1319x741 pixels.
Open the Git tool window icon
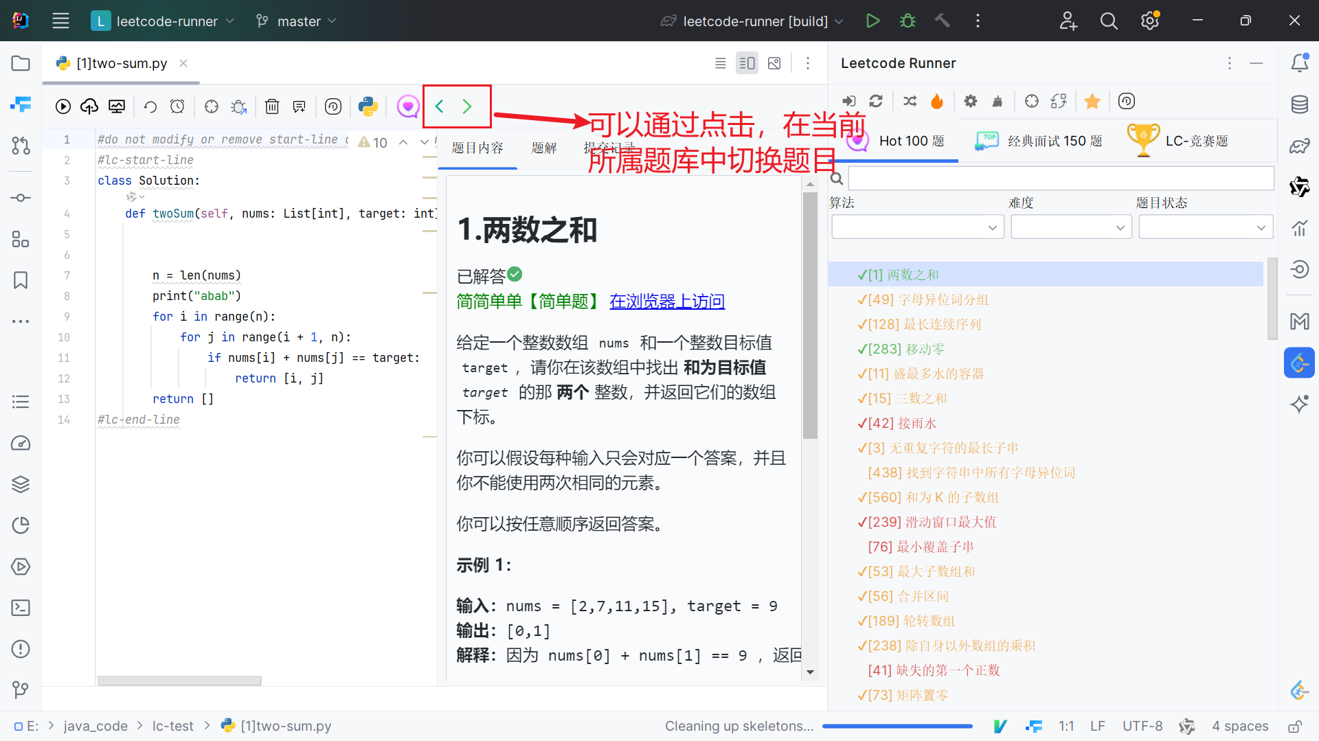pos(21,689)
